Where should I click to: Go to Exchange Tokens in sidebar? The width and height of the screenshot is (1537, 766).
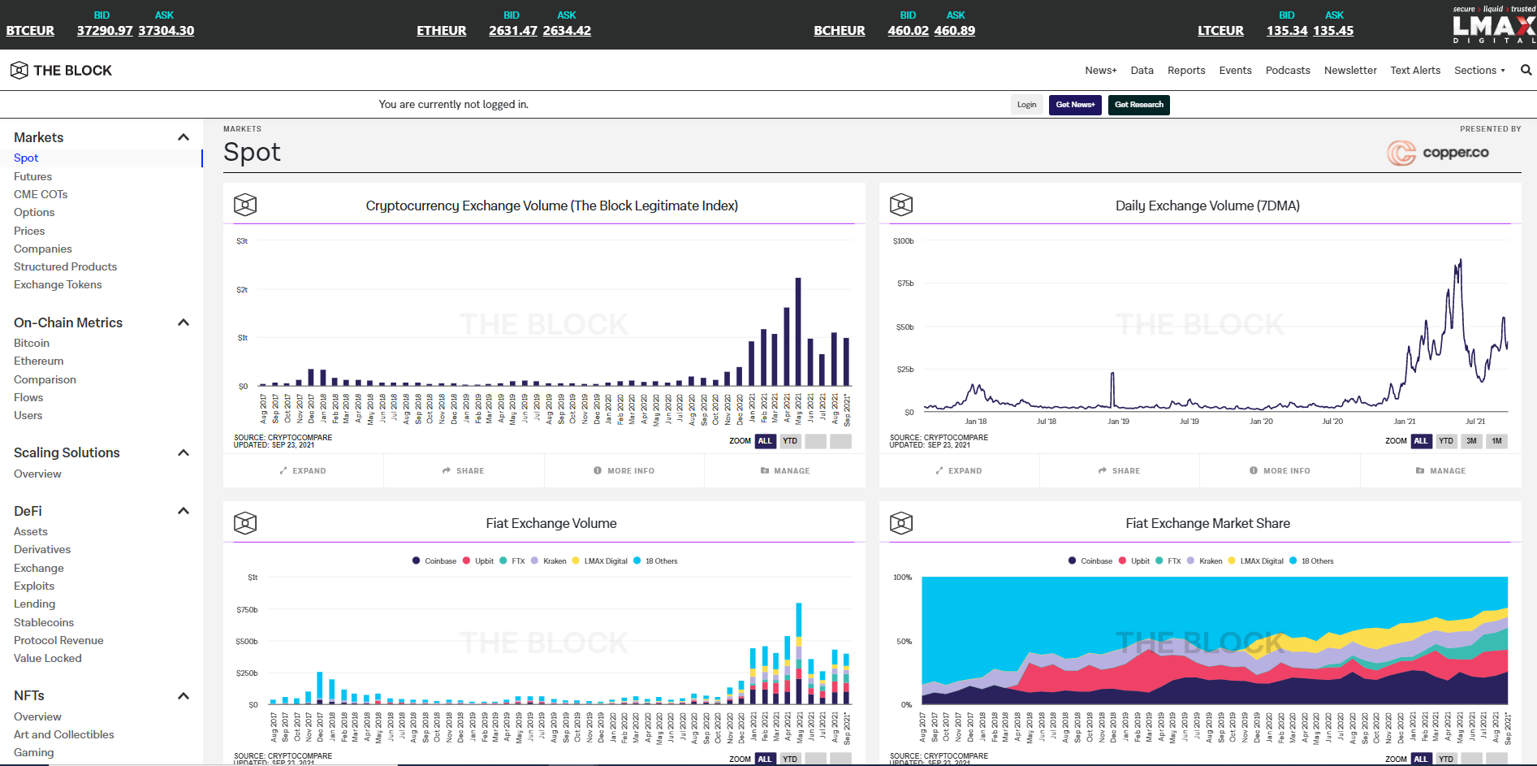[58, 284]
